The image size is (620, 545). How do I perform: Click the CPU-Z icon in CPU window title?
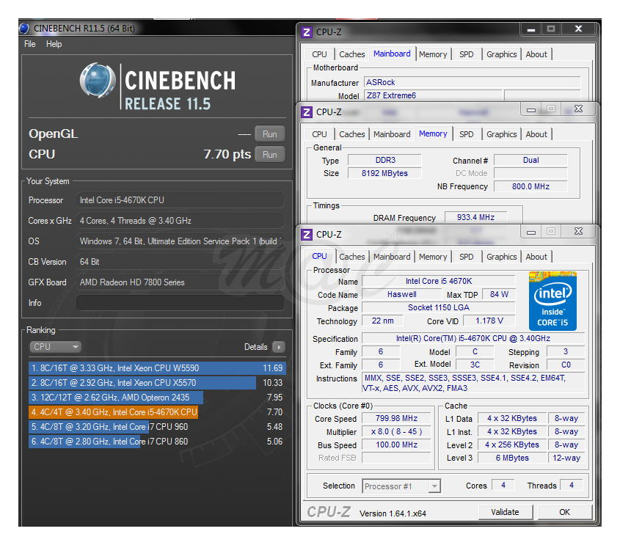point(307,235)
